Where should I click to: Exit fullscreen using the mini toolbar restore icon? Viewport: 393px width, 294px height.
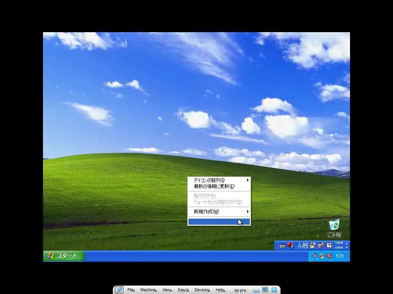(x=265, y=290)
